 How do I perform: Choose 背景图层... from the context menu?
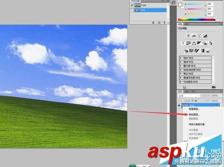point(194,109)
